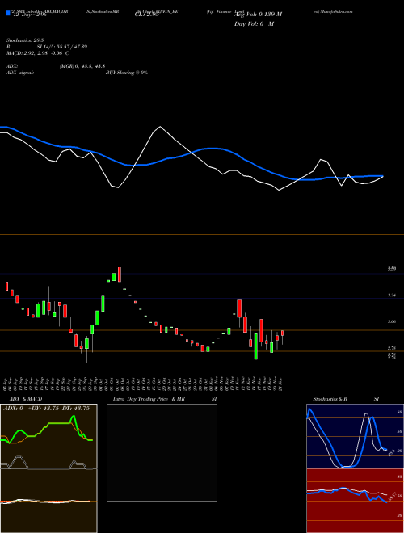This screenshot has width=404, height=533.
Task: Click the 'CL: 2.95' closing price text
Action: click(x=146, y=15)
